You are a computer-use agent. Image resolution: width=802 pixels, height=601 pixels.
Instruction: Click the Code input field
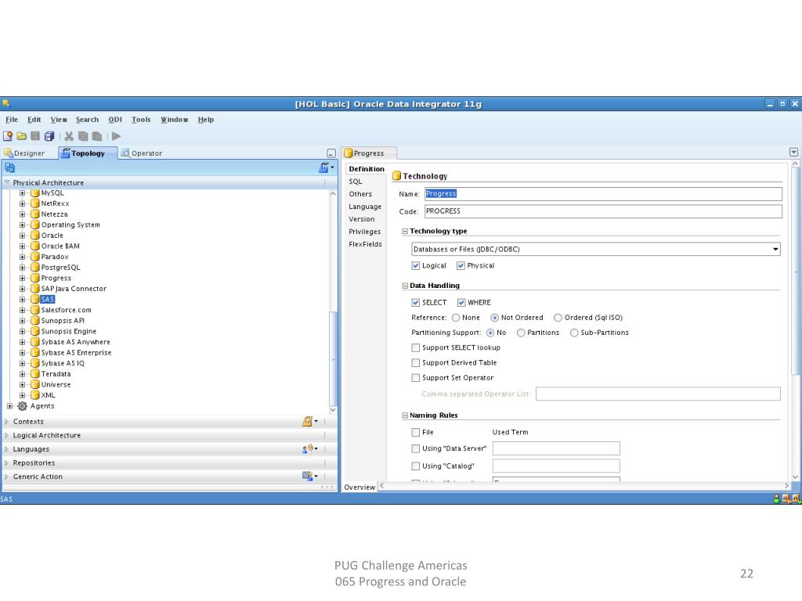603,211
